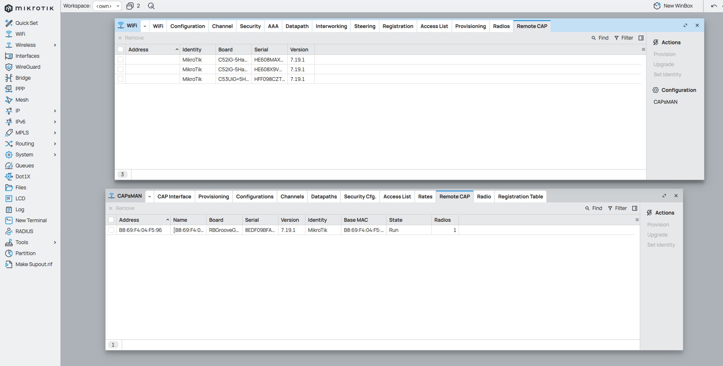Viewport: 723px width, 366px height.
Task: Toggle column panel icon in WiFi window
Action: [x=641, y=38]
